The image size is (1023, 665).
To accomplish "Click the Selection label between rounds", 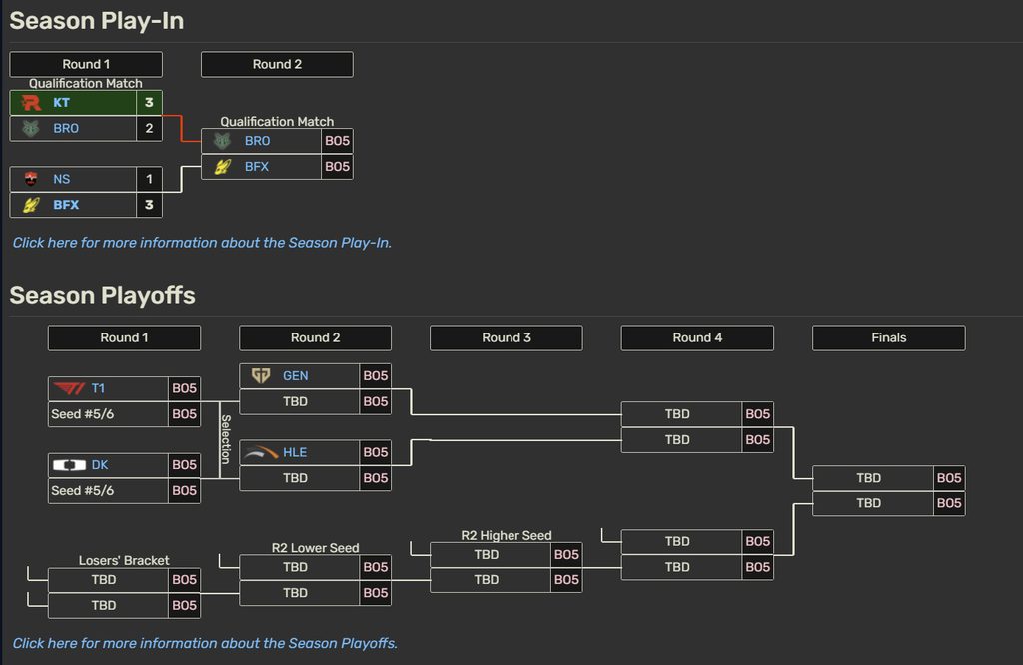I will pyautogui.click(x=226, y=439).
